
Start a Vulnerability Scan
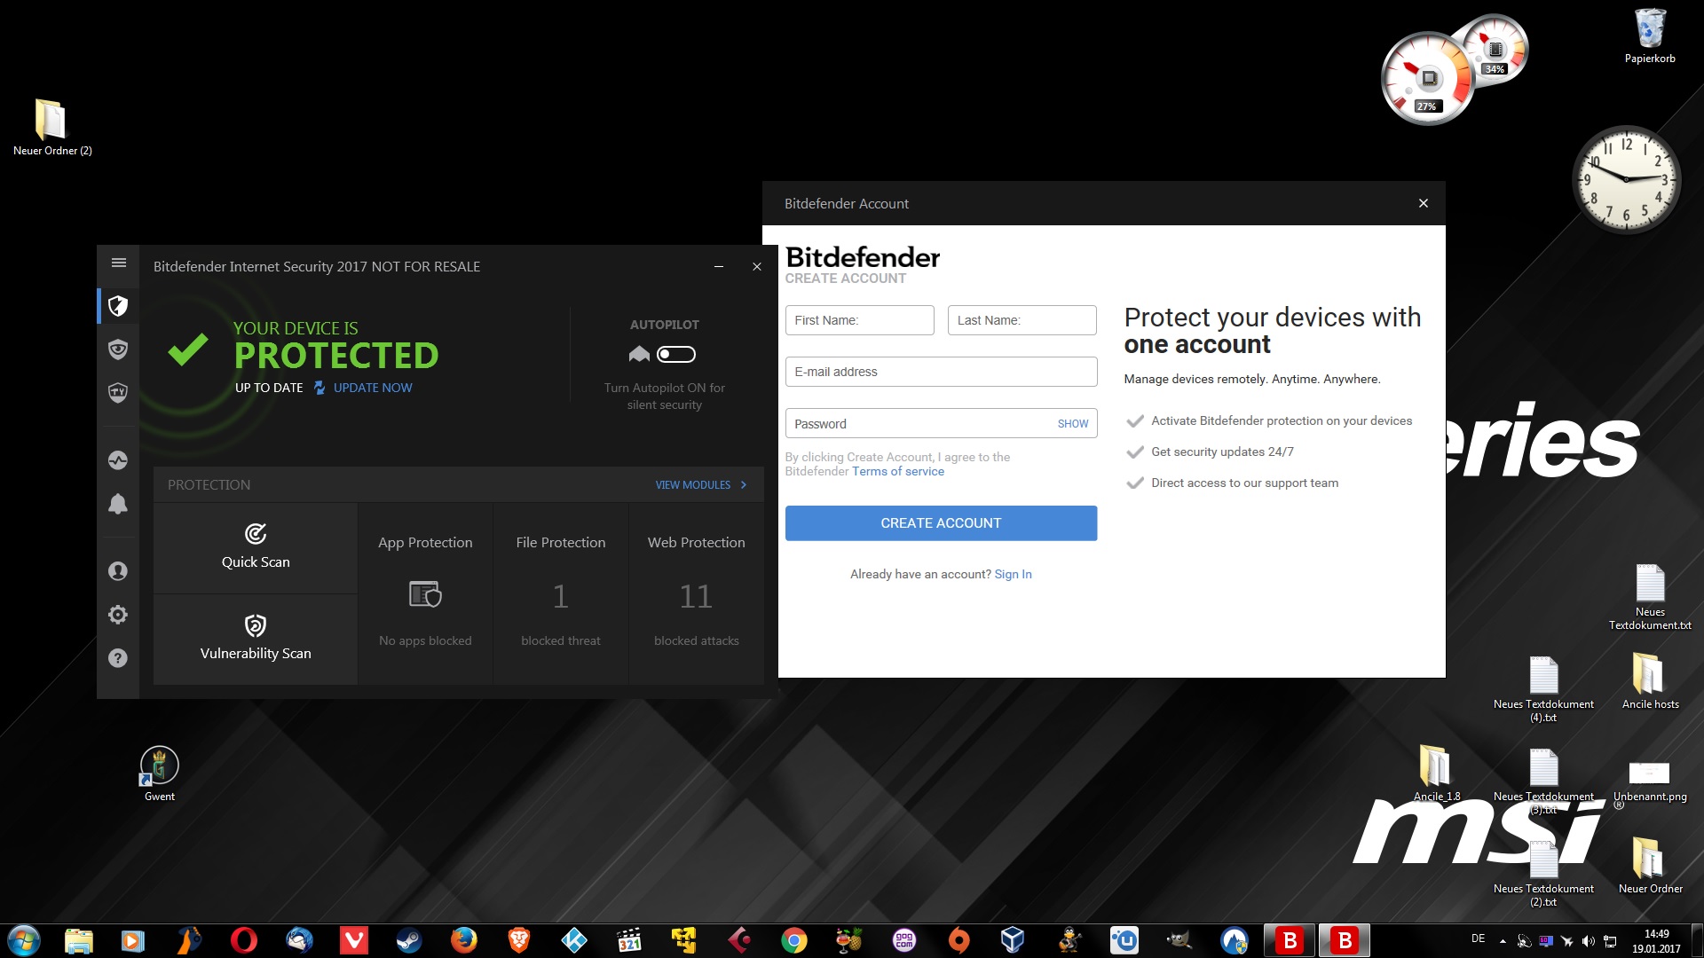pos(256,639)
